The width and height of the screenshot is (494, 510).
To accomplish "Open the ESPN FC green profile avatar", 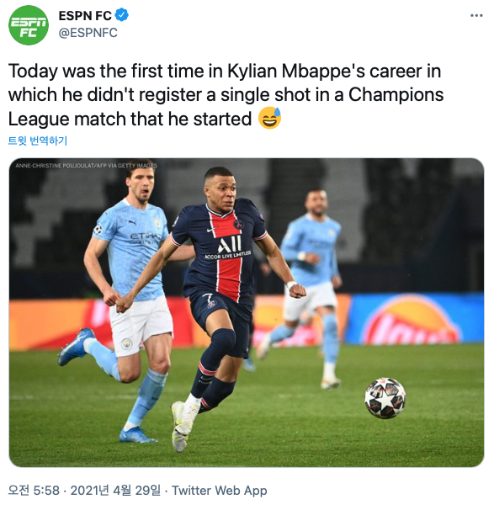I will 29,25.
